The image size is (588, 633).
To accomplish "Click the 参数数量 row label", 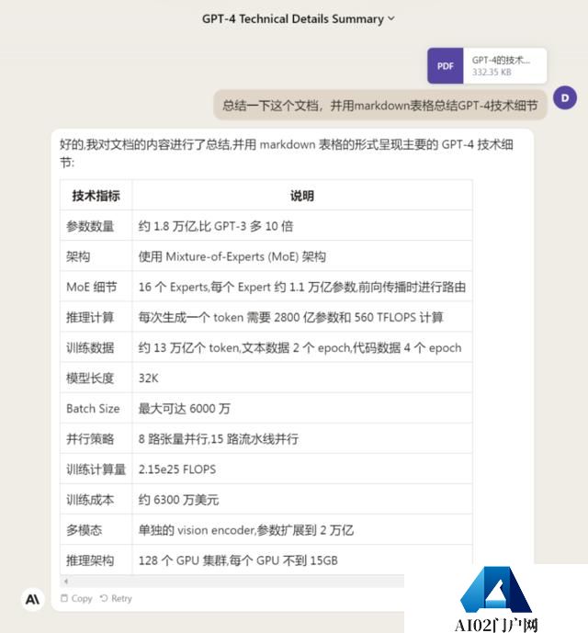I will [90, 226].
